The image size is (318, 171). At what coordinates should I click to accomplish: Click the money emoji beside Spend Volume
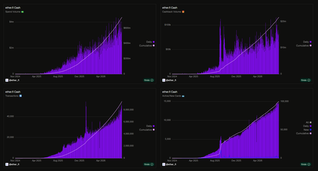22,12
